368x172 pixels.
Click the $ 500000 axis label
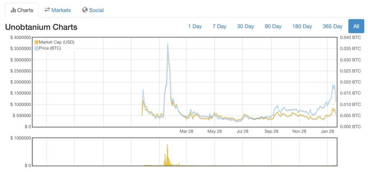(x=22, y=116)
